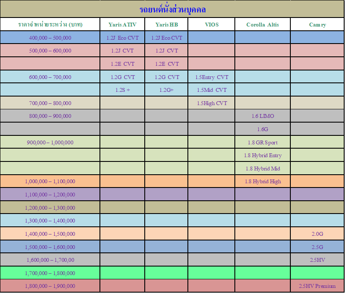Screen dimensions: 345x293
Task: Click the 2.5HV cell under Camry
Action: coord(317,260)
